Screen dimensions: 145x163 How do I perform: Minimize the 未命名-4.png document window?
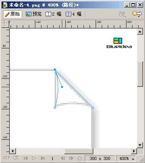pyautogui.click(x=127, y=5)
